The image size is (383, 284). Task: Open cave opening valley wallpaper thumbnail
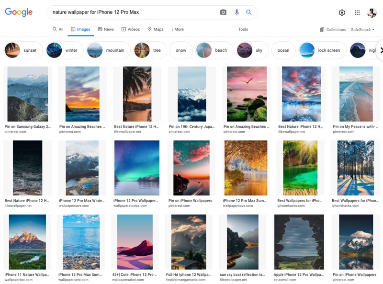[x=299, y=242]
